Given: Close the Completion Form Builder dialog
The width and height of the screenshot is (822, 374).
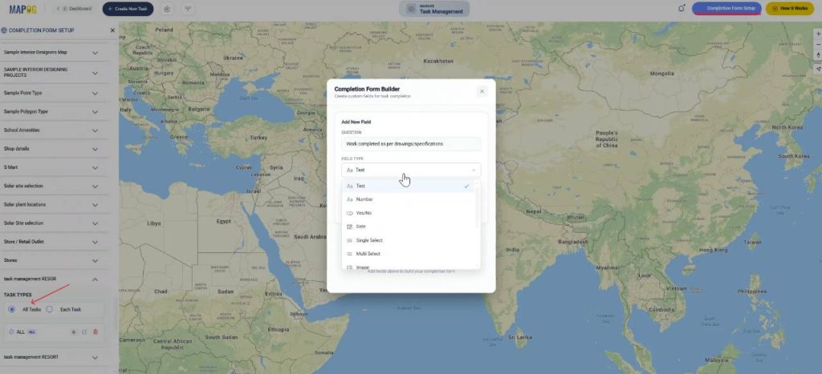Looking at the screenshot, I should coord(482,91).
